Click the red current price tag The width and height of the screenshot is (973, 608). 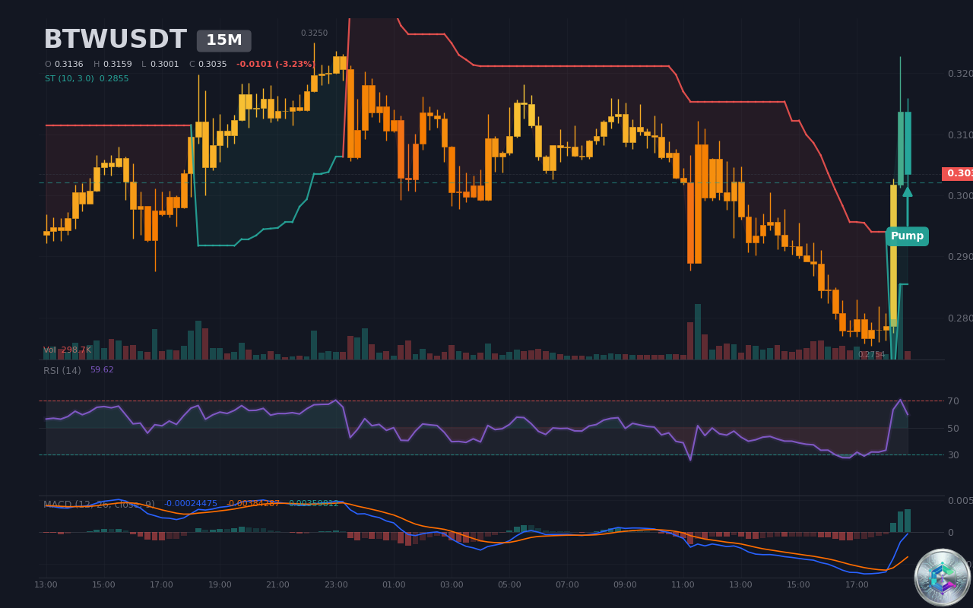pos(958,173)
